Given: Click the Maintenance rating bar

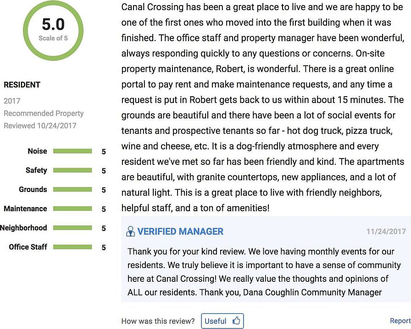Looking at the screenshot, I should click(72, 209).
